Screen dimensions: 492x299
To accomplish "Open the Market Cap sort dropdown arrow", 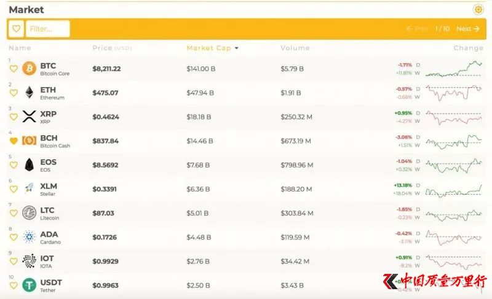I will coord(237,49).
